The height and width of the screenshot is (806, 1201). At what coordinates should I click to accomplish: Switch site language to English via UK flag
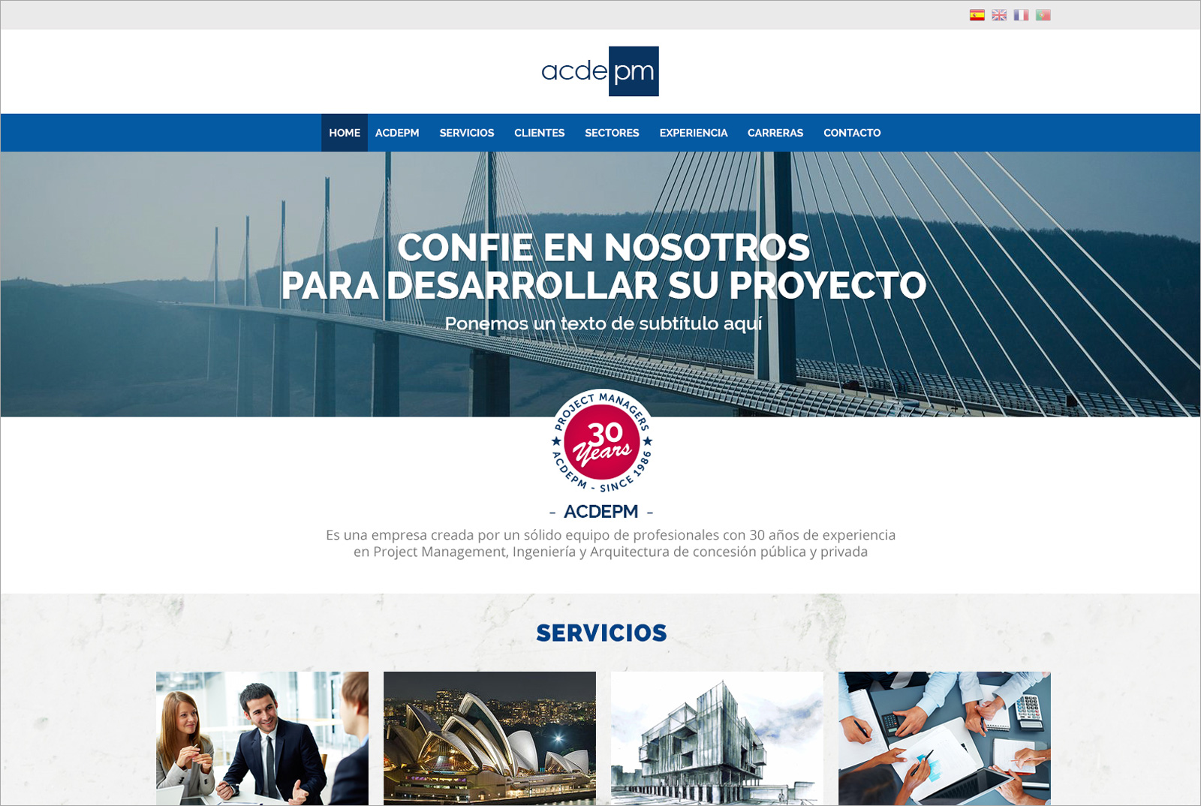(998, 14)
